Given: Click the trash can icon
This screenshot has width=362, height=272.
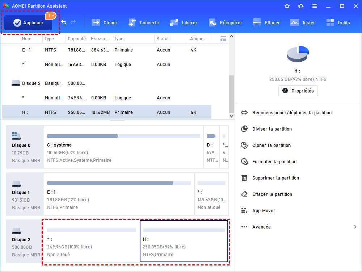Looking at the screenshot, I should pyautogui.click(x=244, y=178).
